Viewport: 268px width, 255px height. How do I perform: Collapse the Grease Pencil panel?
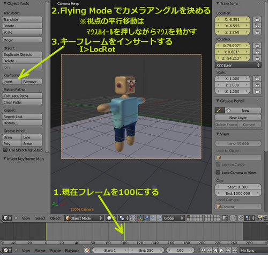click(x=218, y=101)
